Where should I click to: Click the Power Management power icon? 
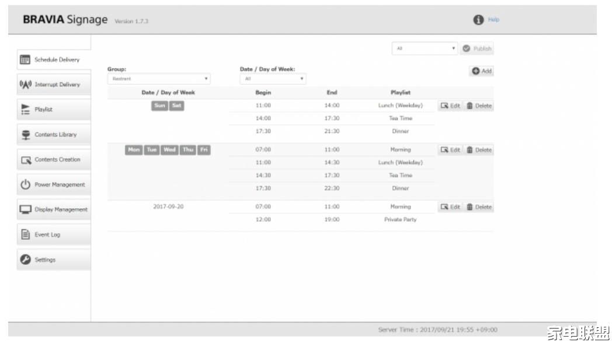tap(25, 184)
